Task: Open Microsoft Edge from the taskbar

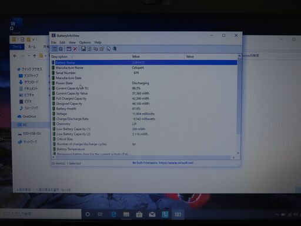Action: [113, 214]
